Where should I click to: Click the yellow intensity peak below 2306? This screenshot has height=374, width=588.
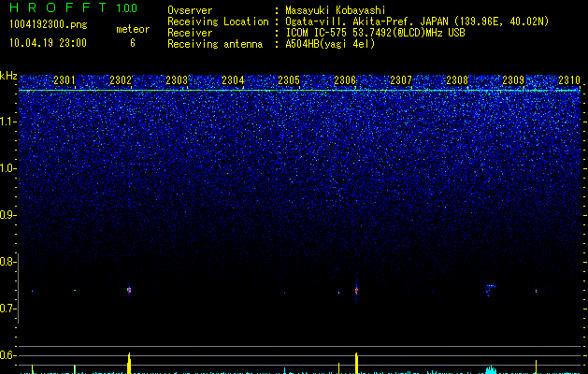[x=356, y=363]
